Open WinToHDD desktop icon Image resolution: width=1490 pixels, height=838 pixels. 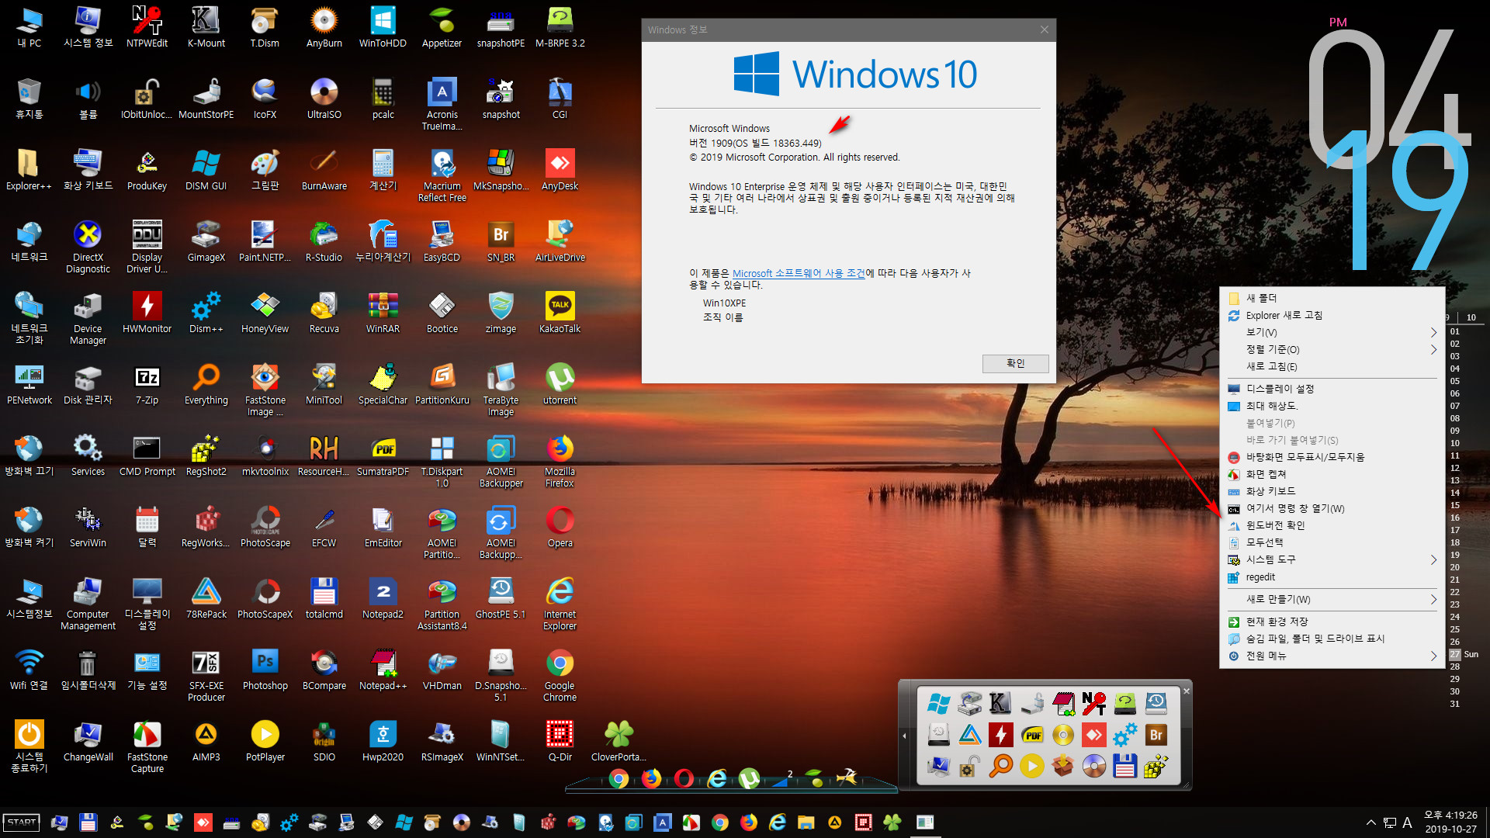383,27
